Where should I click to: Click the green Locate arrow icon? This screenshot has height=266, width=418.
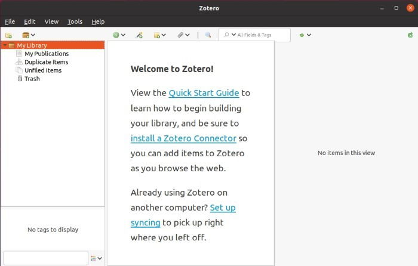click(x=302, y=35)
